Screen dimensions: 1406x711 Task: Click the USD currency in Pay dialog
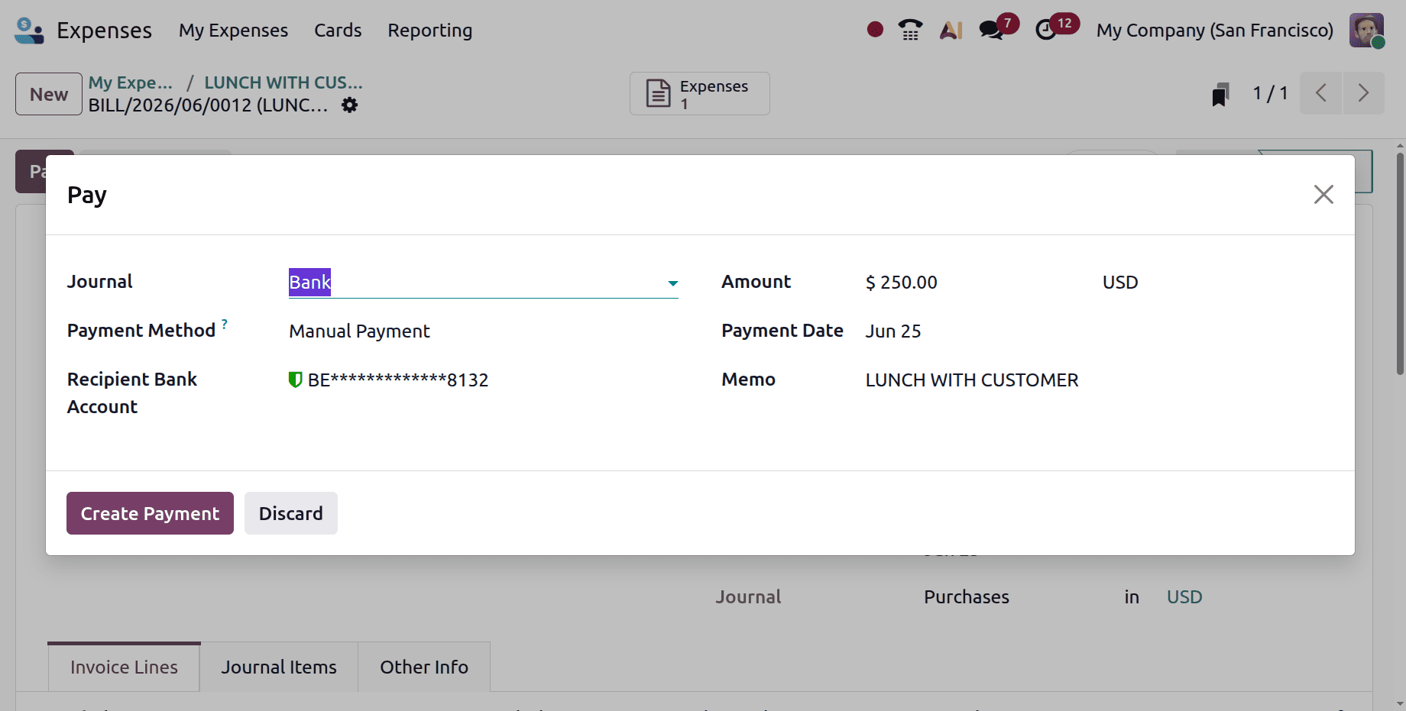[1120, 283]
